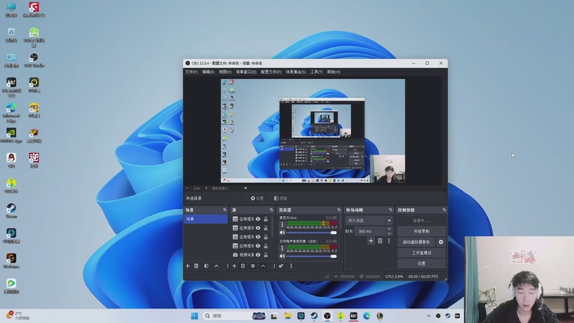Viewport: 574px width, 323px height.
Task: Hide the 视频采集 source via eye
Action: pos(258,255)
